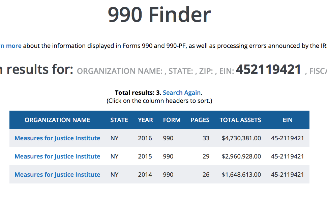Click the $4,730,381.00 total assets cell
Screen dimensions: 327x200
(241, 138)
